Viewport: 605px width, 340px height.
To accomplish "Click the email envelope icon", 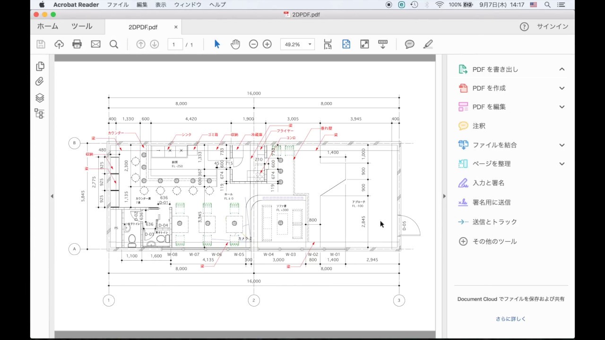I will point(95,44).
